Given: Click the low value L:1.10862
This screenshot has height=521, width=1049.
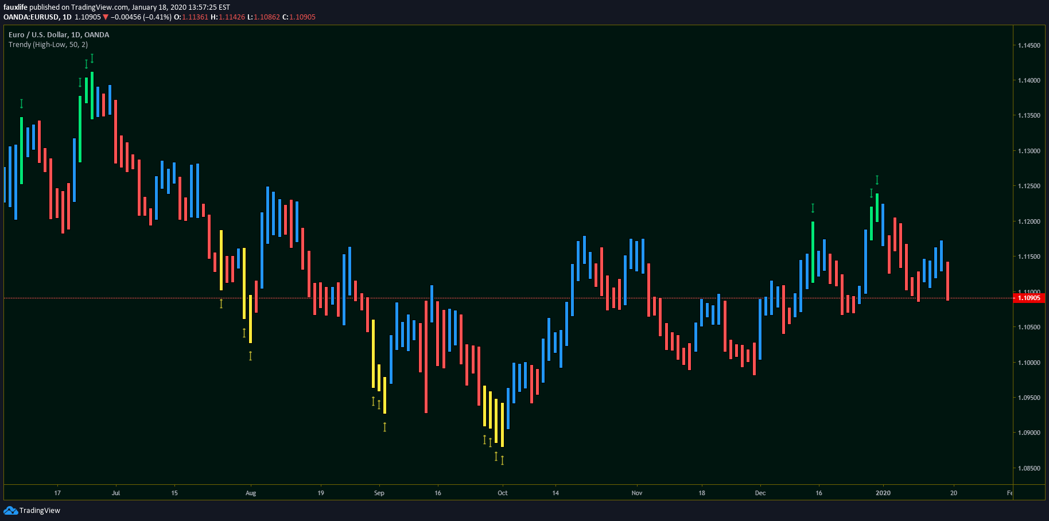Looking at the screenshot, I should (263, 17).
